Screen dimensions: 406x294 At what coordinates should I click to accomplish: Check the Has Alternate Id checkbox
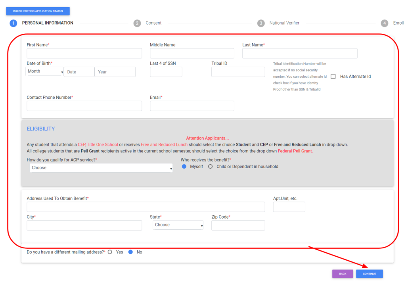click(x=333, y=77)
